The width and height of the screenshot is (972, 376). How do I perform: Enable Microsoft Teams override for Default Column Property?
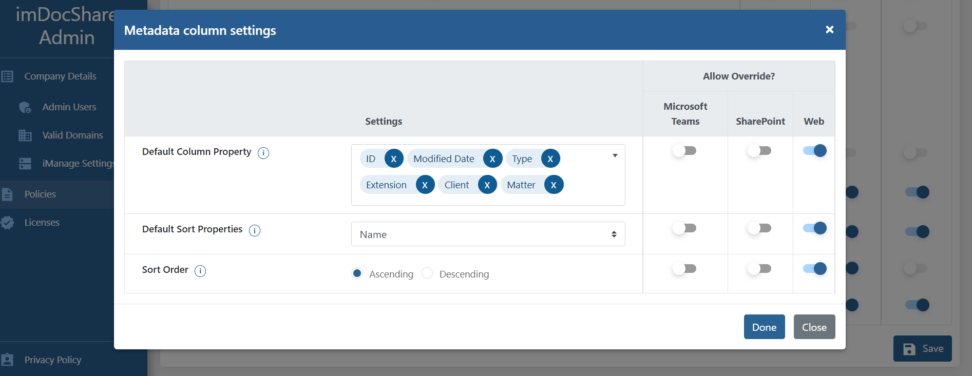coord(684,151)
